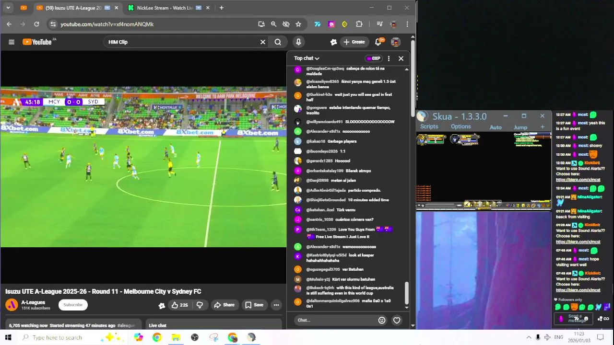Dislike the A-League video
This screenshot has height=345, width=614.
click(x=200, y=305)
